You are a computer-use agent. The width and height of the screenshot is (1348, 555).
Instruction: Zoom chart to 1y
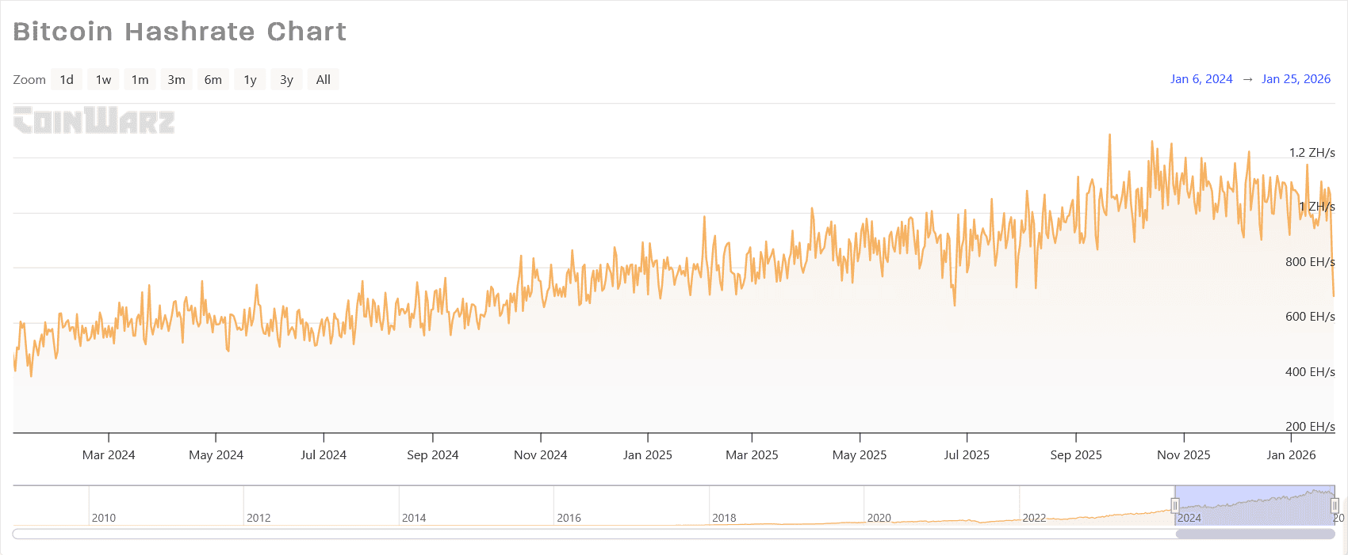(250, 79)
